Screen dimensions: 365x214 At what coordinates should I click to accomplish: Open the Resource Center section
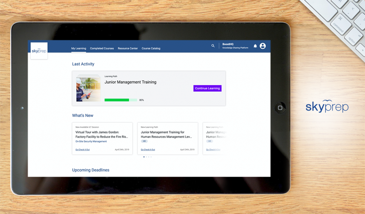click(x=128, y=48)
